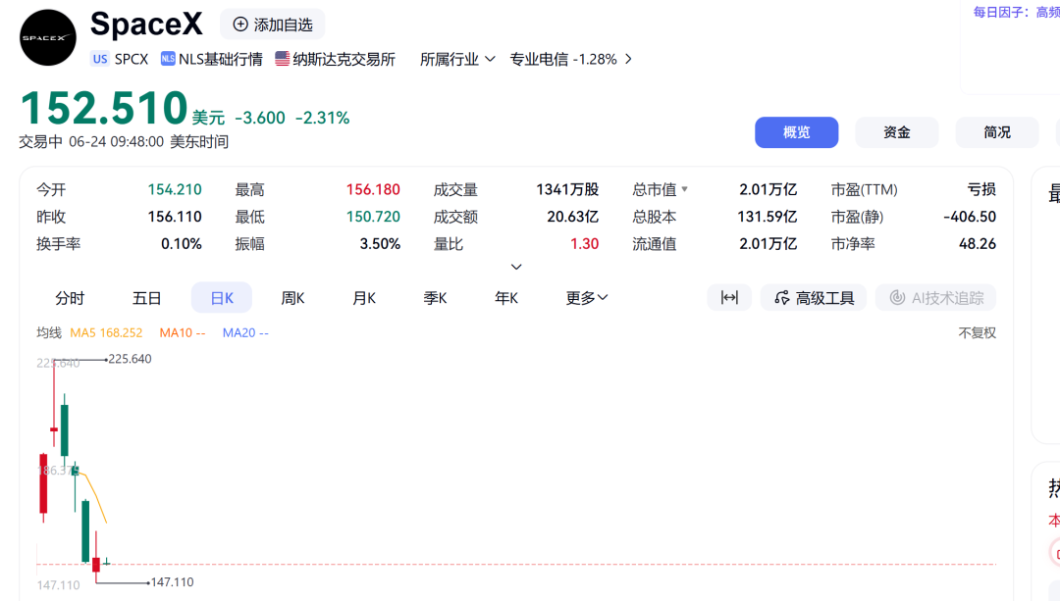Select the 日K chart tab
Viewport: 1060px width, 601px height.
(222, 298)
